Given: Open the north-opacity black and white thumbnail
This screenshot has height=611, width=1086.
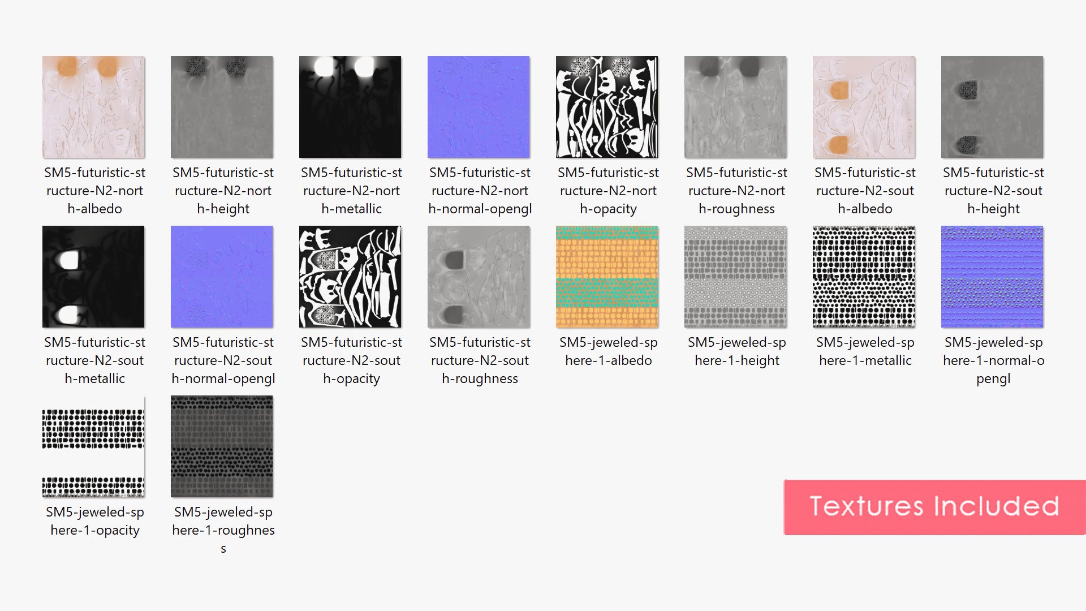Looking at the screenshot, I should [x=607, y=107].
